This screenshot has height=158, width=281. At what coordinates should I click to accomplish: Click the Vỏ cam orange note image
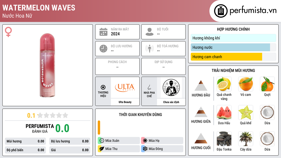pyautogui.click(x=246, y=84)
